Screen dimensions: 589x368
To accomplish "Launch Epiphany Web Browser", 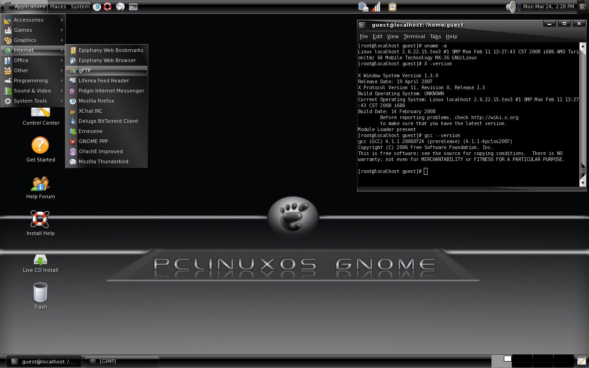I will (106, 60).
